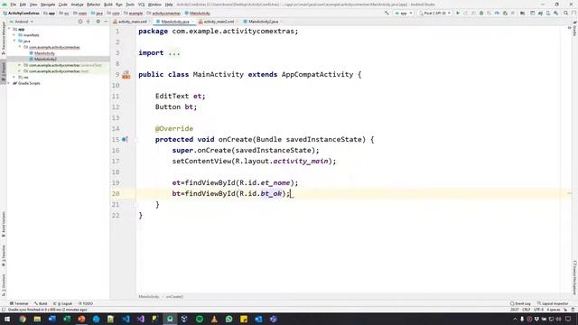The width and height of the screenshot is (578, 325).
Task: Hide the project panel with minus icon
Action: point(106,22)
